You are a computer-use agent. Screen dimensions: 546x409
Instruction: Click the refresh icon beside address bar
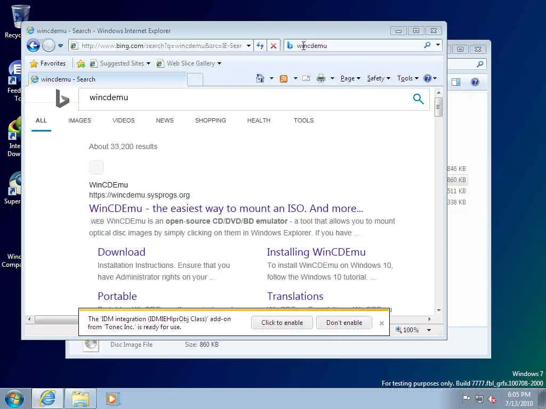tap(260, 46)
